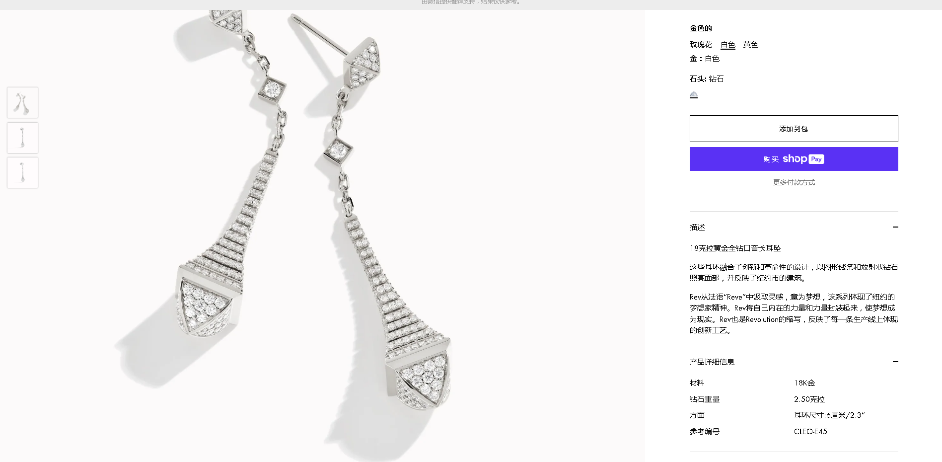Click the translation notice bar at top
The width and height of the screenshot is (942, 462).
click(471, 2)
